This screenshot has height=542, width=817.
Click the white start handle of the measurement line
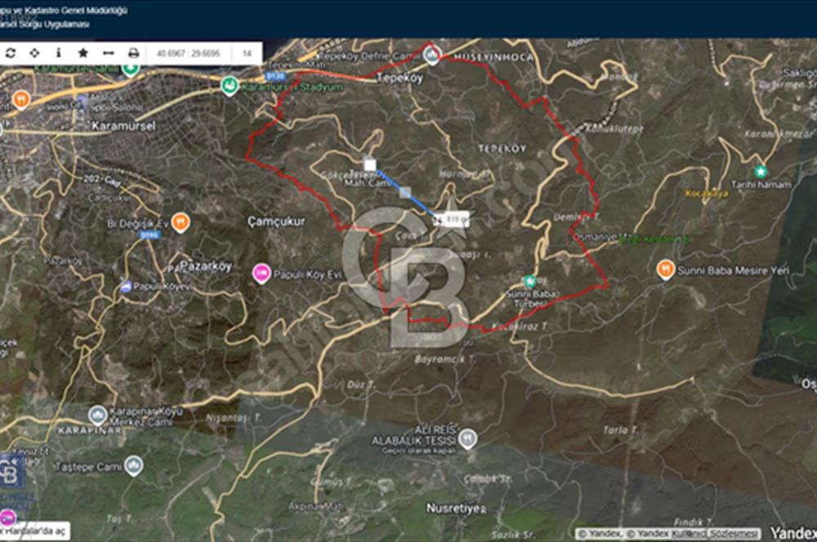[x=369, y=164]
